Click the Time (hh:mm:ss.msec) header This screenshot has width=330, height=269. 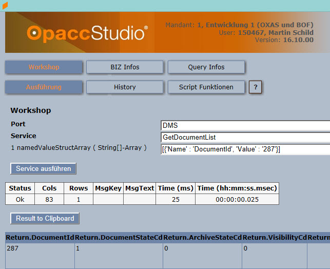(237, 188)
